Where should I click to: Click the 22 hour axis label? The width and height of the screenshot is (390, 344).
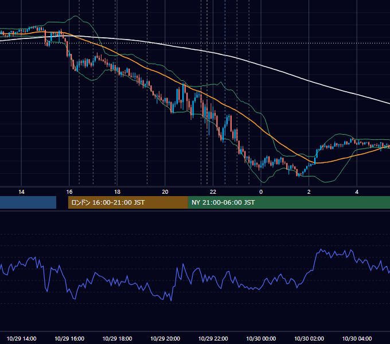(x=213, y=192)
